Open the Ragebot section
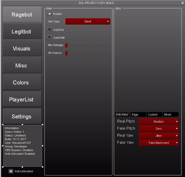This screenshot has height=177, width=185. pos(22,14)
